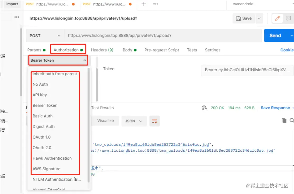Choose Inherit auth from parent
Screen dimensions: 294x194
pyautogui.click(x=55, y=74)
